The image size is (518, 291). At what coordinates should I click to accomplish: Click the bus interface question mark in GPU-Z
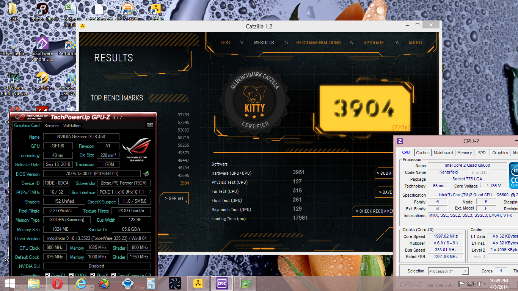click(x=149, y=192)
